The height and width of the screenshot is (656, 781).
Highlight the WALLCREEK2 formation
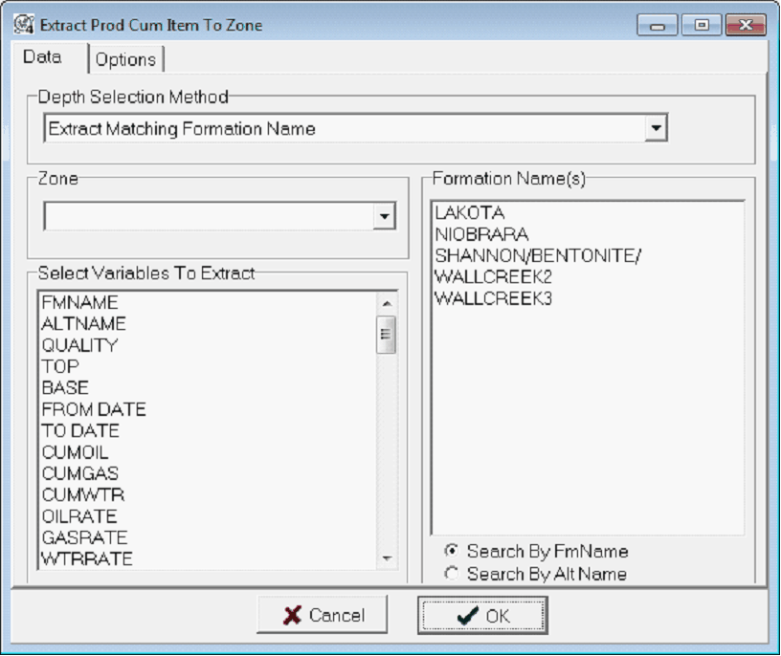(493, 276)
